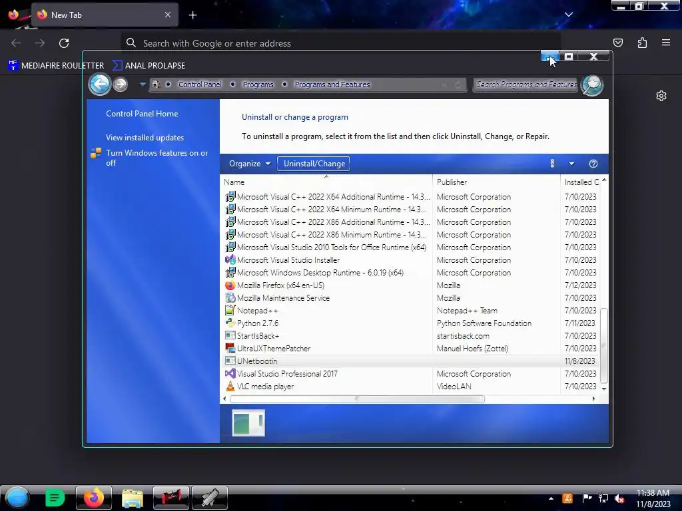Click Microsoft Windows Desktop Runtime row icon
The width and height of the screenshot is (682, 511).
tap(230, 272)
